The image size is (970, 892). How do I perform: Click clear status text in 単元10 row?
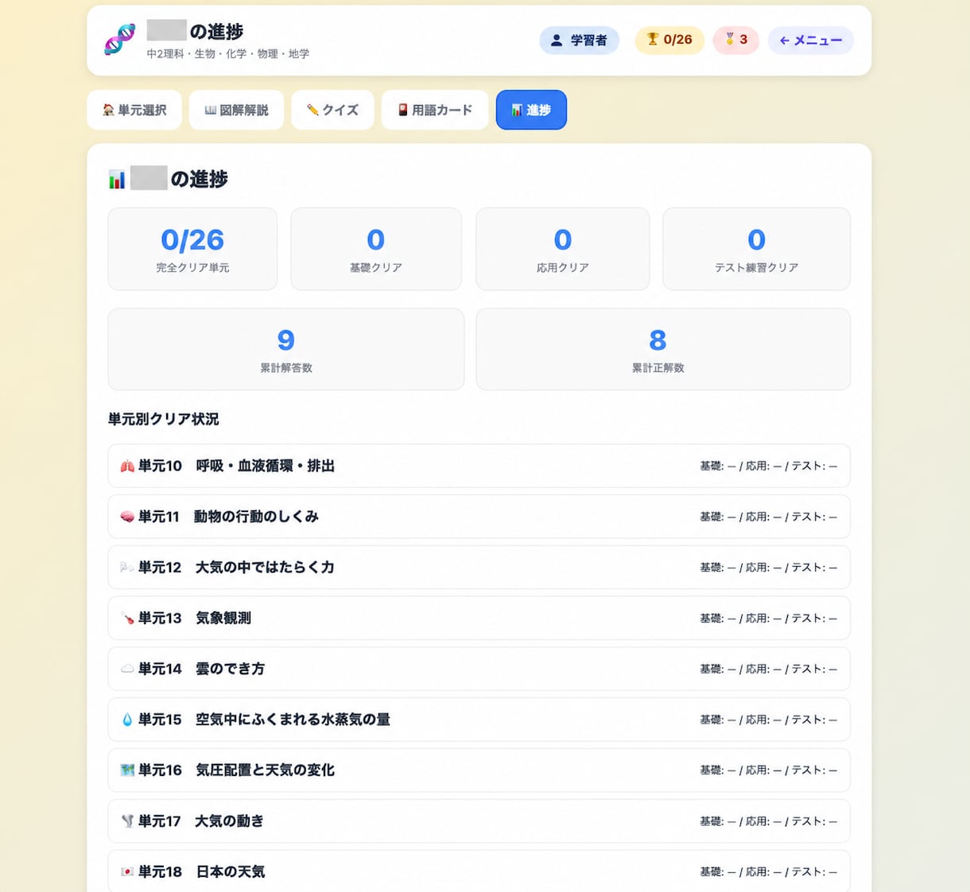(768, 466)
